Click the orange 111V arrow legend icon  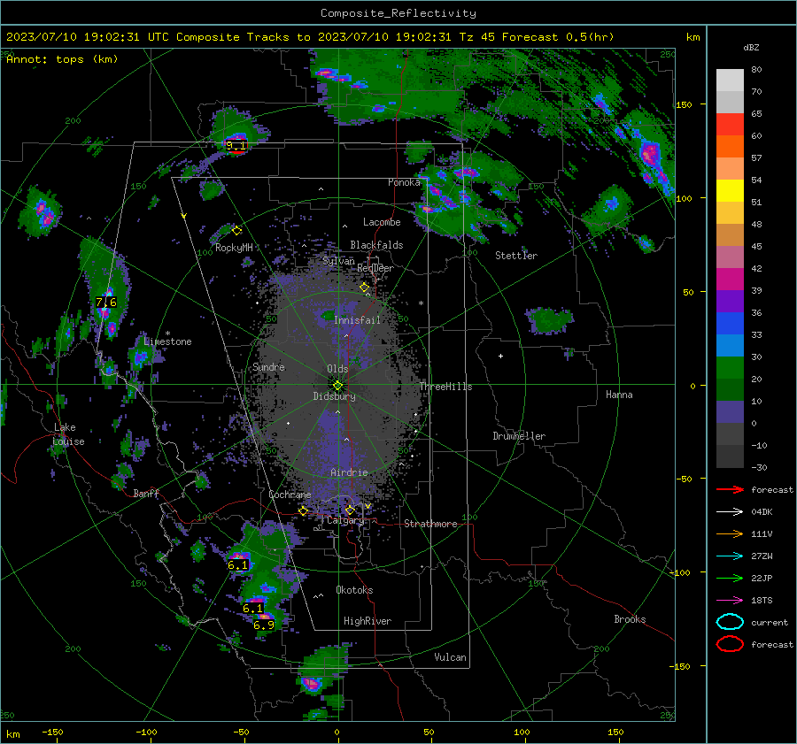point(730,533)
